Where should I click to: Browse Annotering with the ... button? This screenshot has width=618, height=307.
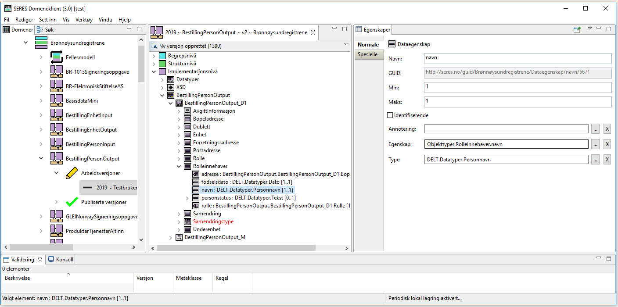coord(595,129)
